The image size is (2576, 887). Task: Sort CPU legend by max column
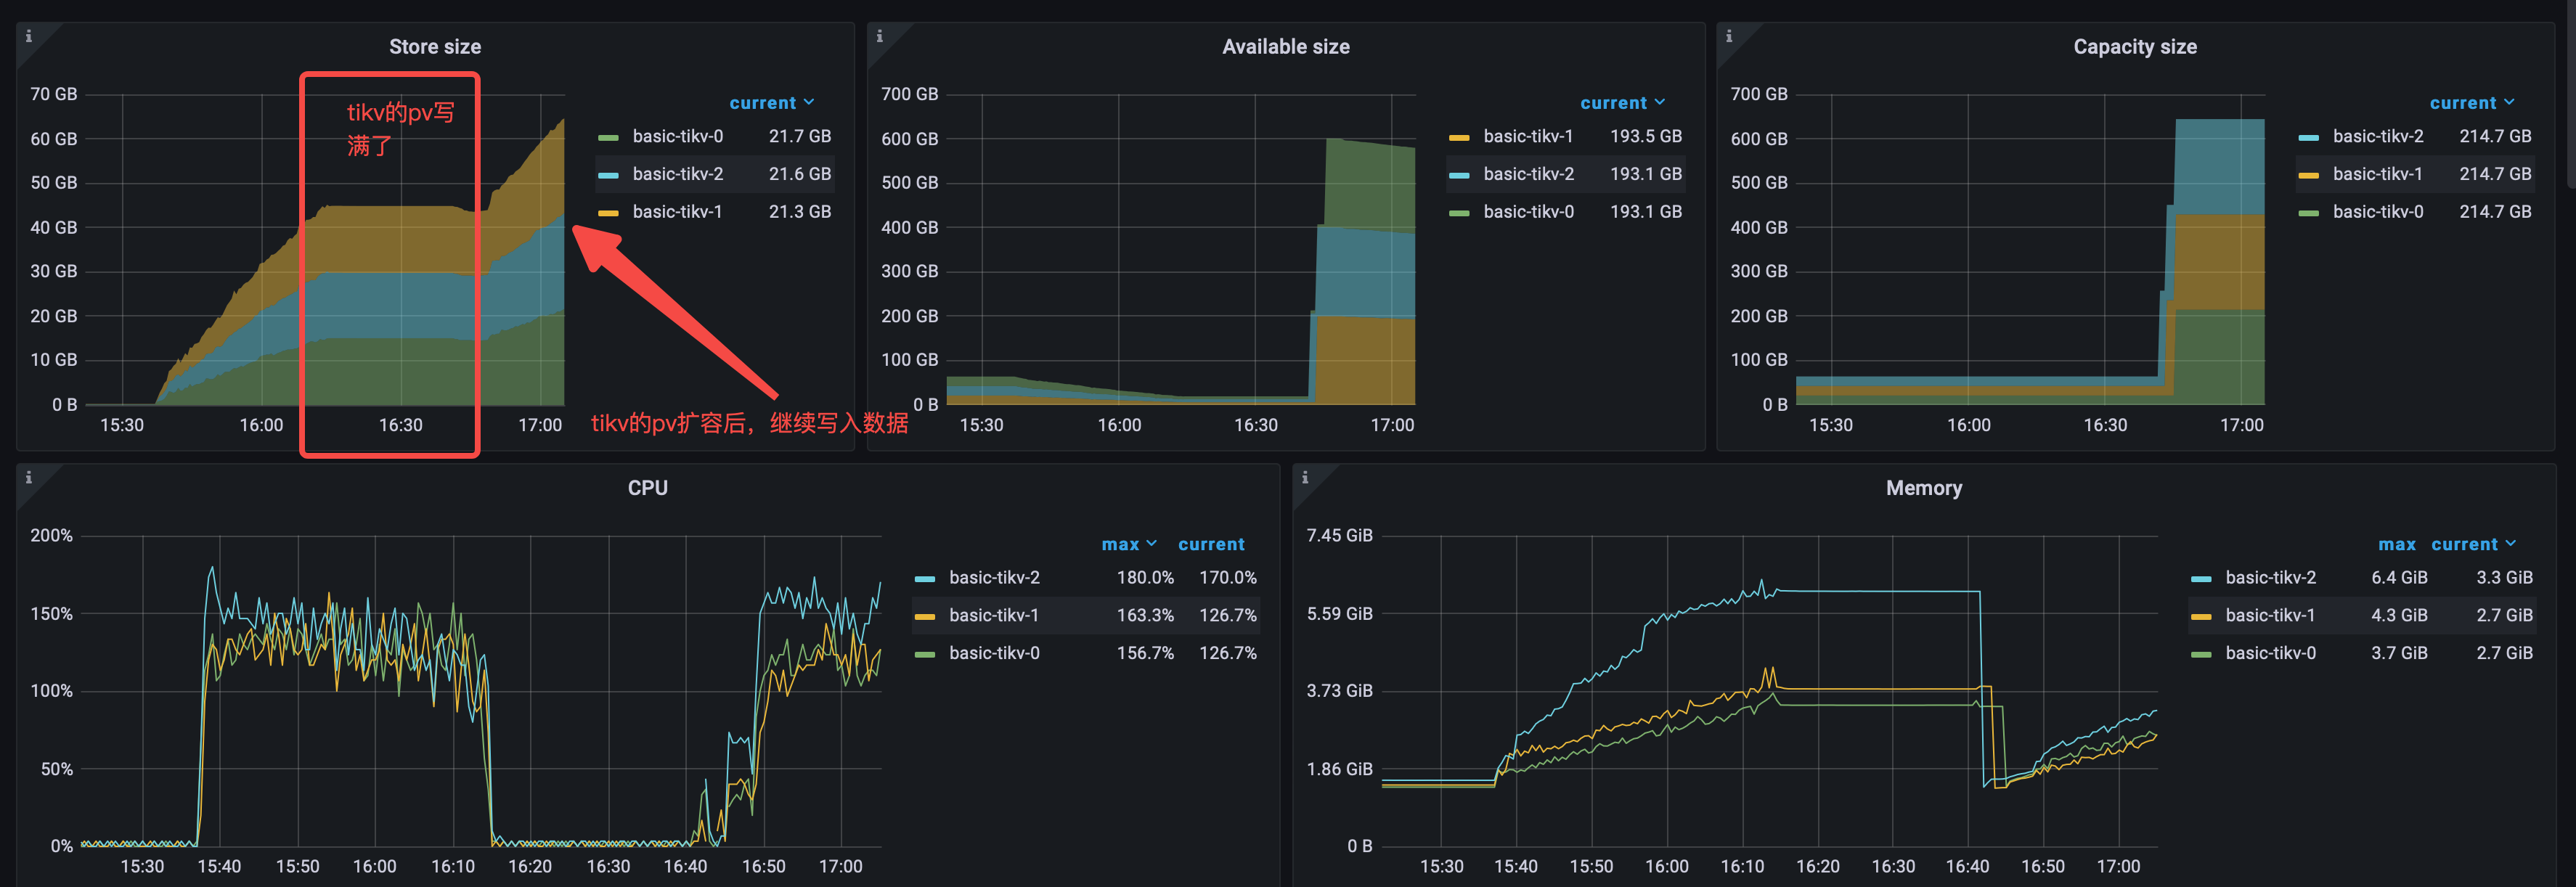click(1128, 544)
